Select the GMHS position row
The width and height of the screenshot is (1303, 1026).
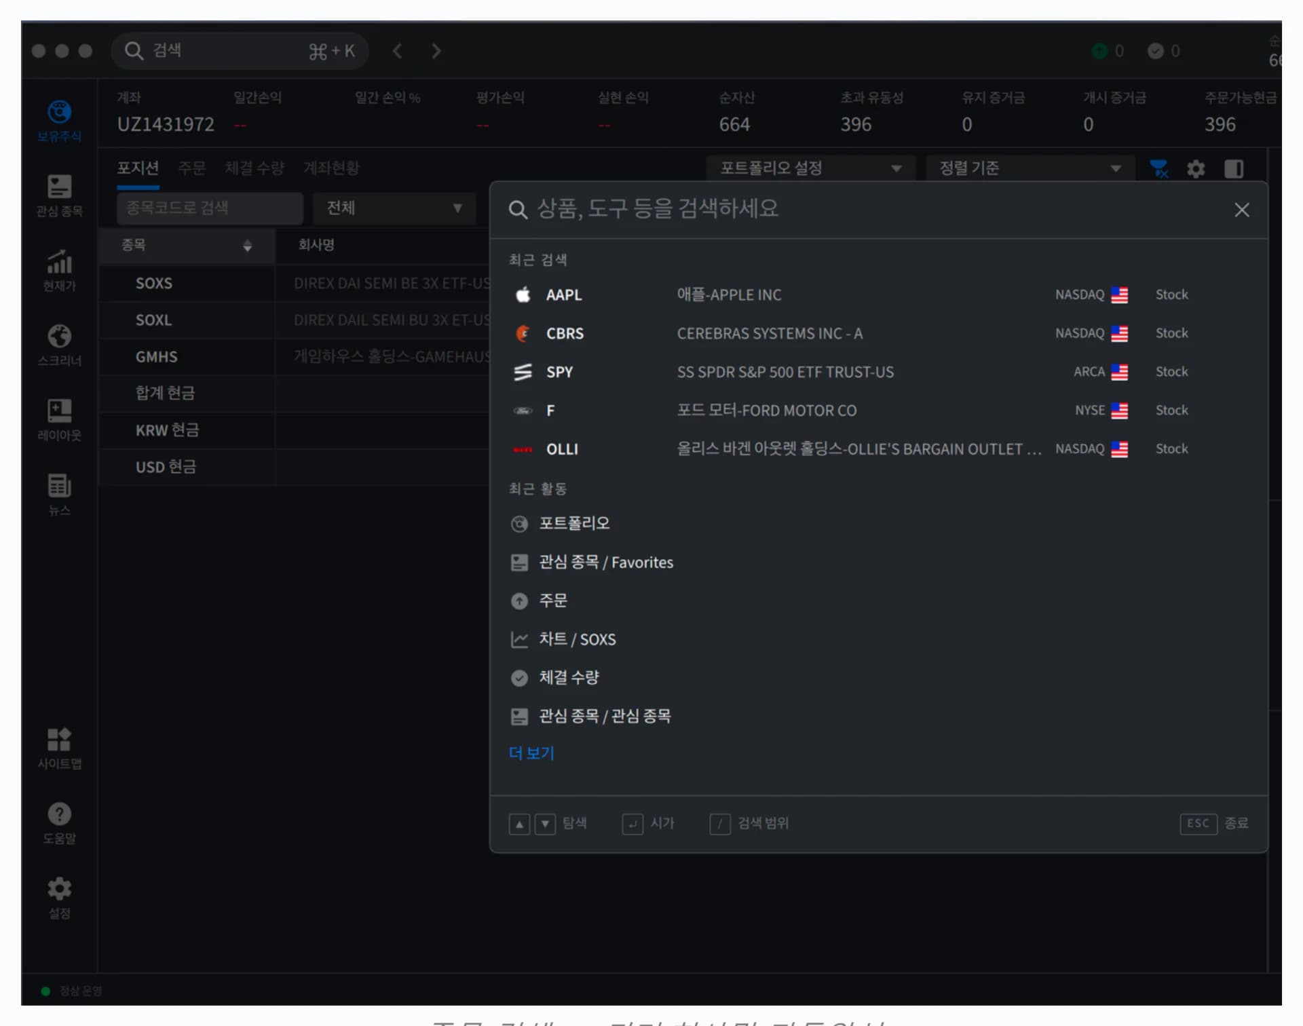coord(295,357)
